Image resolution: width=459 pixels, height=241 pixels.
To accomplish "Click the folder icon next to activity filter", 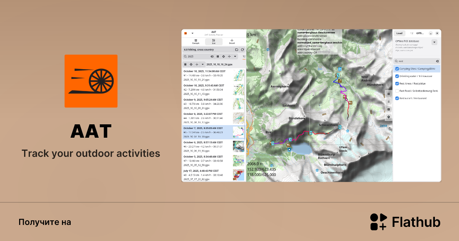I will point(236,50).
